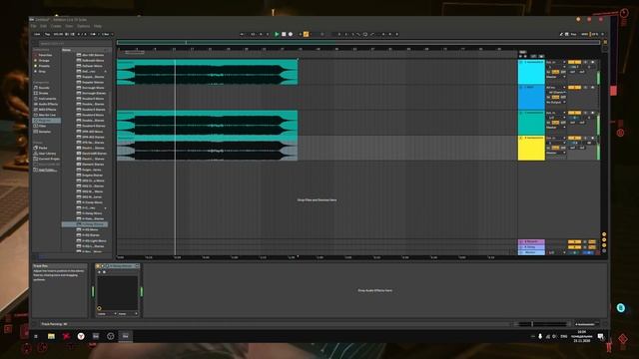Start playback with the green Play button
639x359 pixels.
277,34
